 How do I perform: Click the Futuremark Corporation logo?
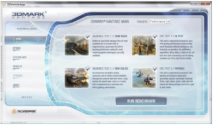click(24, 111)
